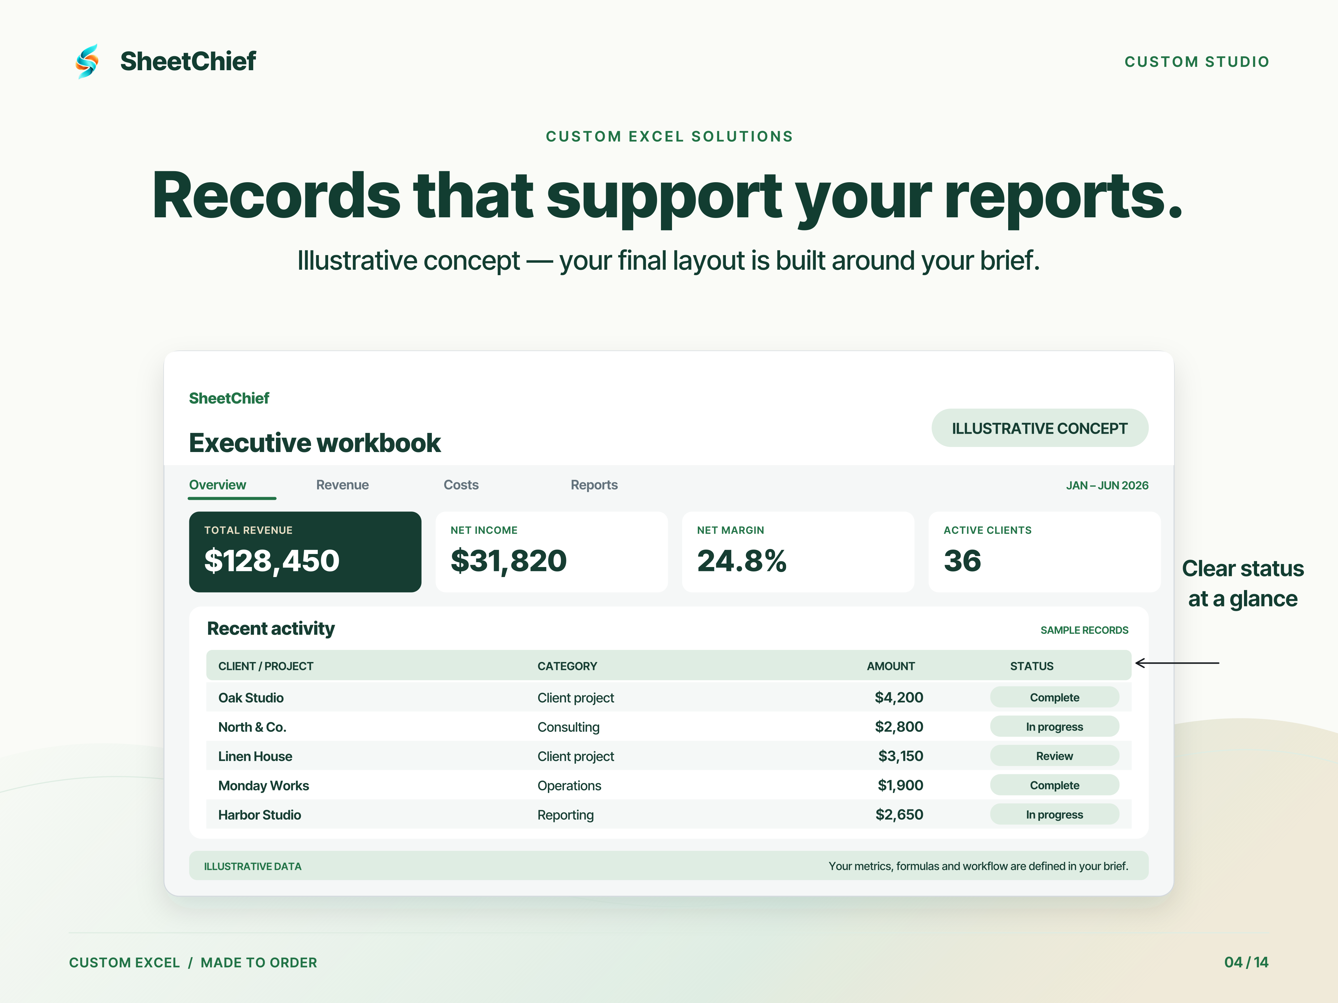Image resolution: width=1338 pixels, height=1003 pixels.
Task: Click the Oak Studio Complete status pill
Action: pyautogui.click(x=1054, y=697)
